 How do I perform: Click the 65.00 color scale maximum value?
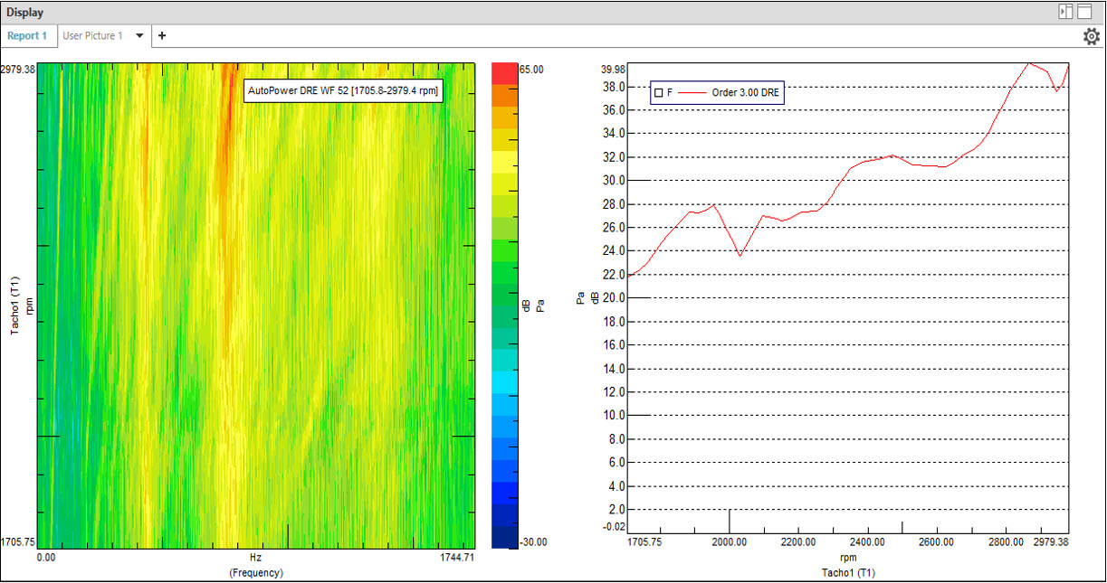(531, 69)
